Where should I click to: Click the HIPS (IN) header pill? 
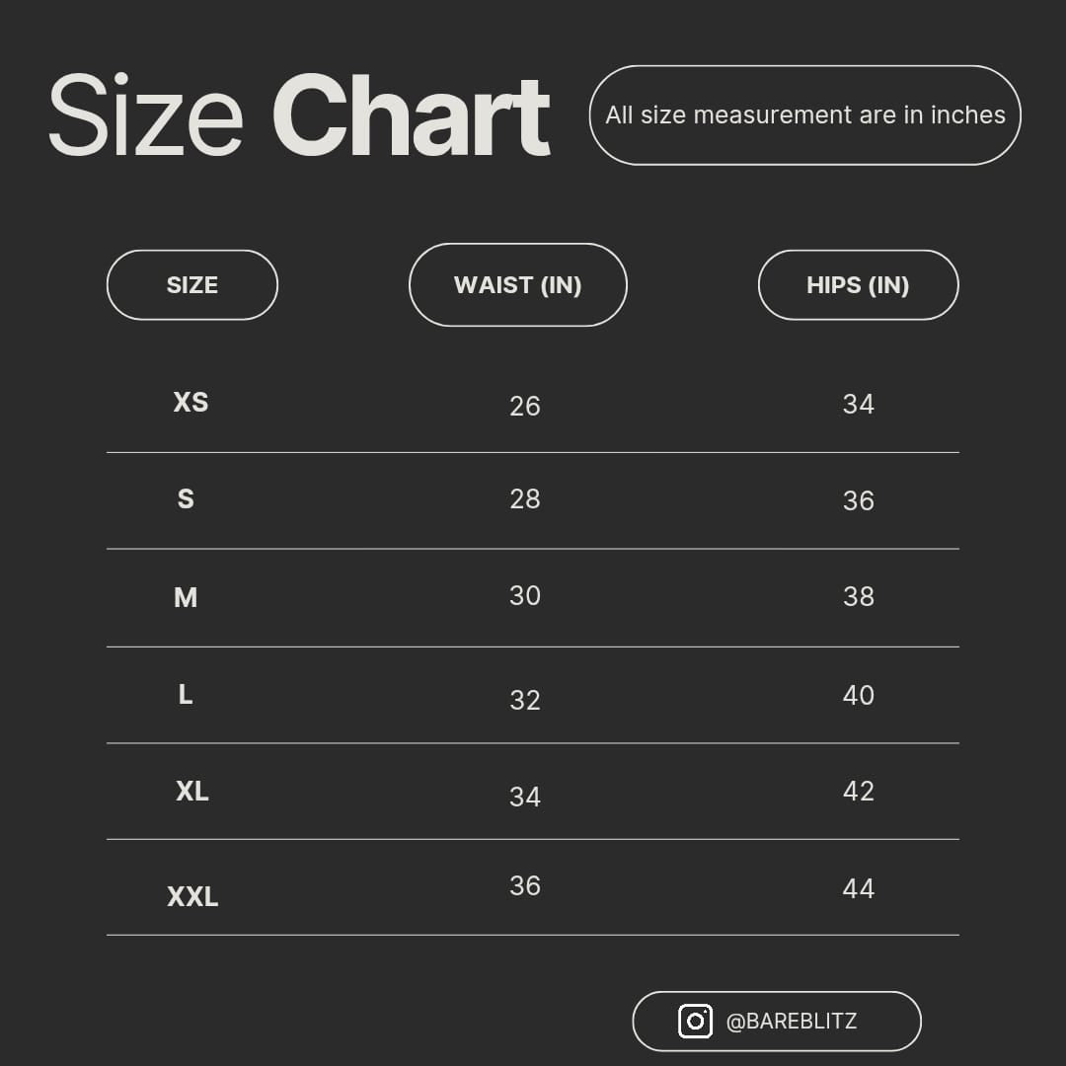coord(858,285)
